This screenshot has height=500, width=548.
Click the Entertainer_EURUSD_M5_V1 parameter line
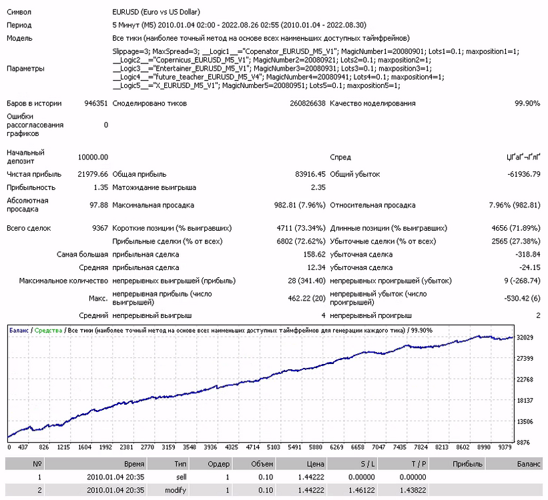coord(272,69)
